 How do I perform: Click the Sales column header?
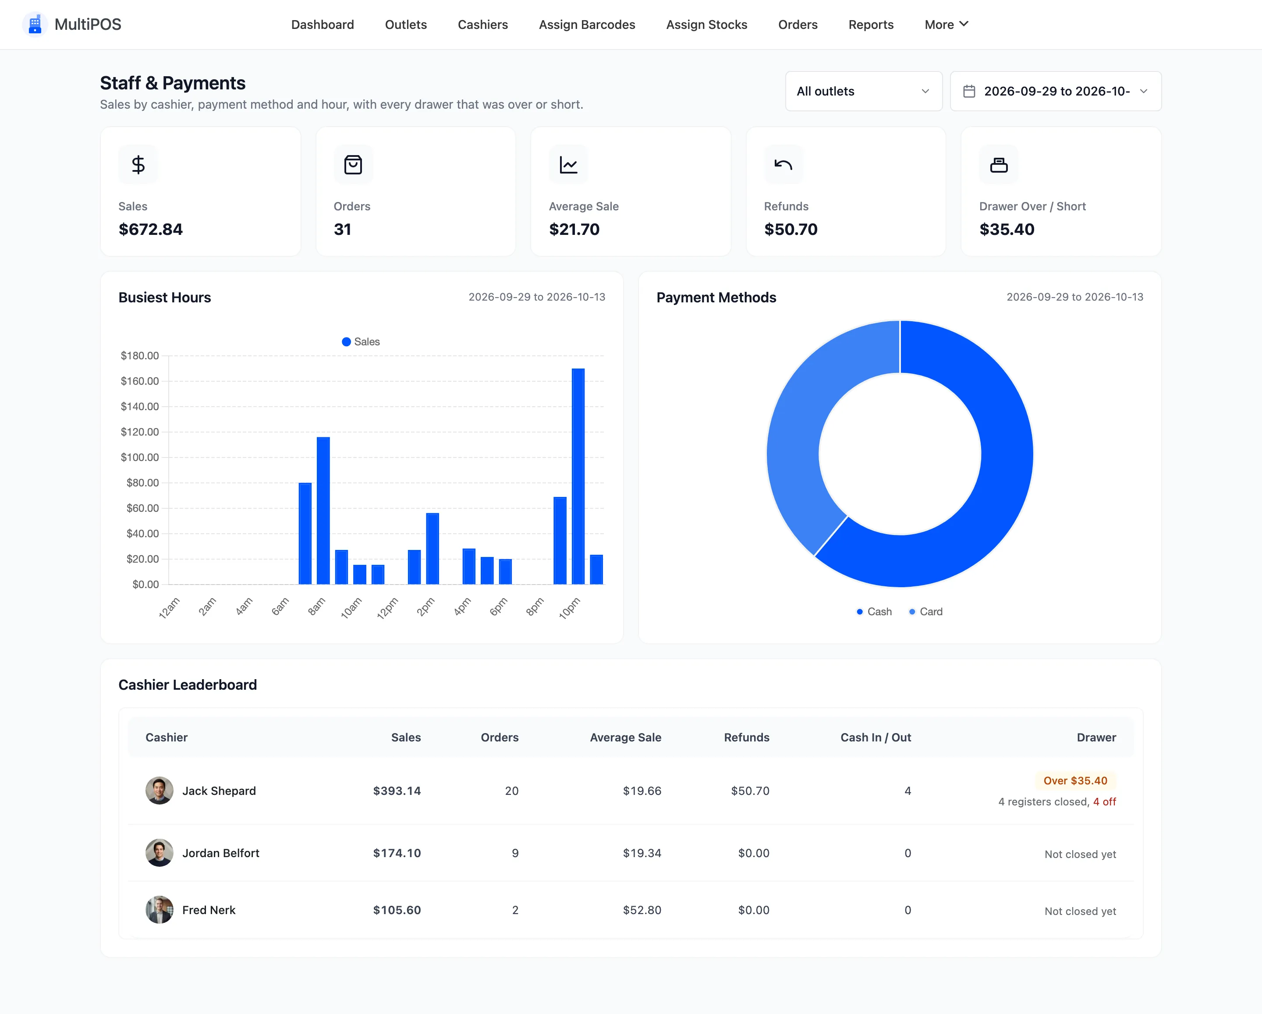pos(406,737)
